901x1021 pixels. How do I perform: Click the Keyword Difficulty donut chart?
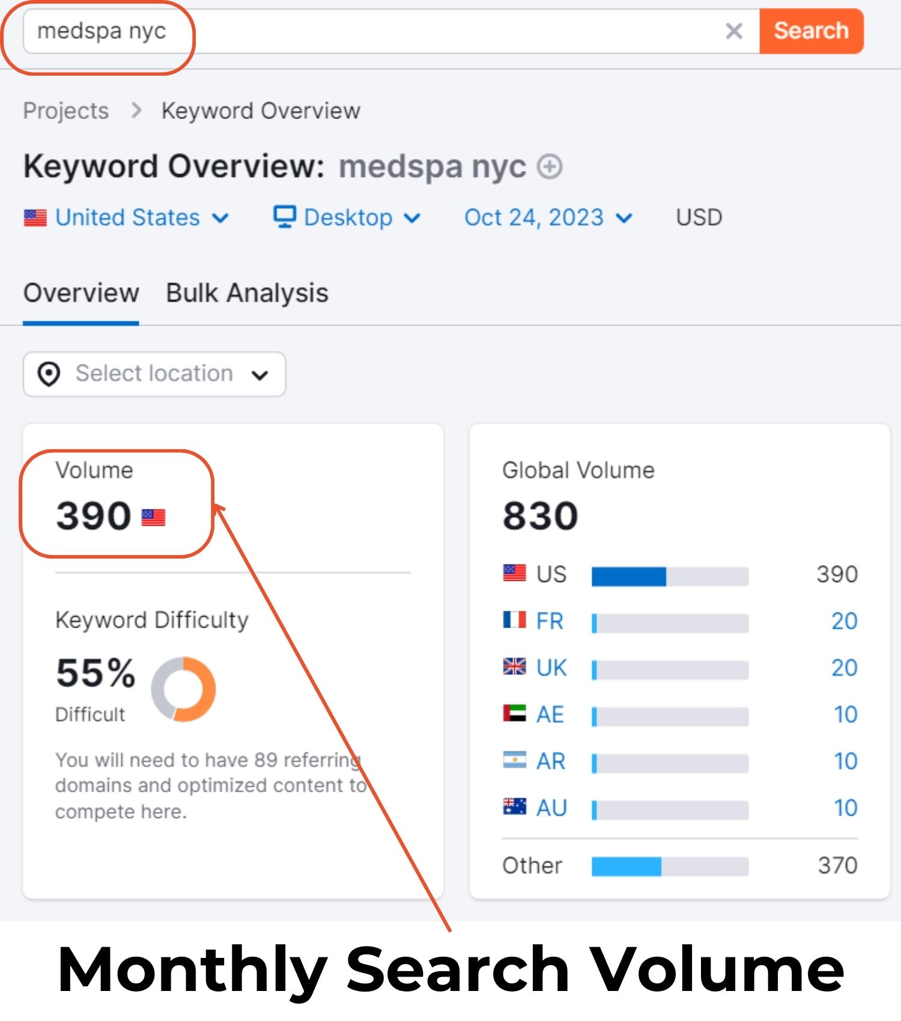tap(183, 689)
